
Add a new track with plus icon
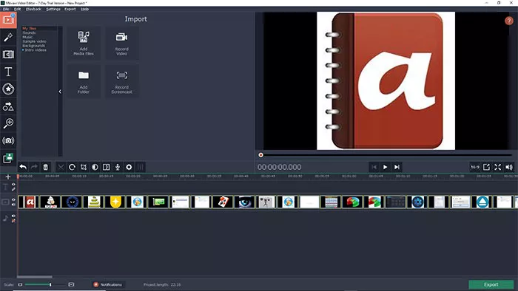point(8,177)
